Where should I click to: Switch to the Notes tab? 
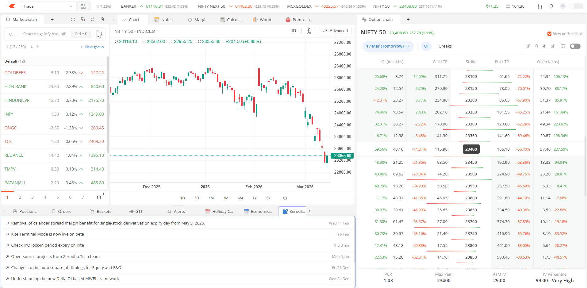163,20
